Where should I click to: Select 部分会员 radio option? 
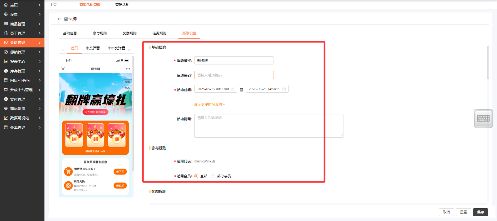pyautogui.click(x=213, y=176)
